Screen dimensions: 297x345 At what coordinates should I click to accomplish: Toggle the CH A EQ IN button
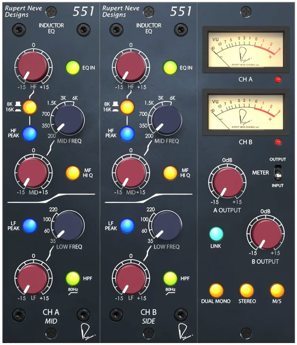click(x=73, y=67)
